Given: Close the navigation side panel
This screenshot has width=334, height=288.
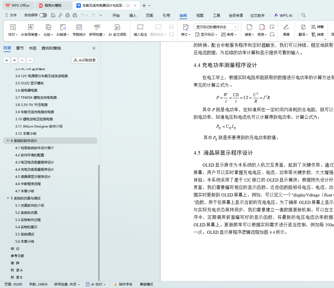Looking at the screenshot, I should pos(94,48).
